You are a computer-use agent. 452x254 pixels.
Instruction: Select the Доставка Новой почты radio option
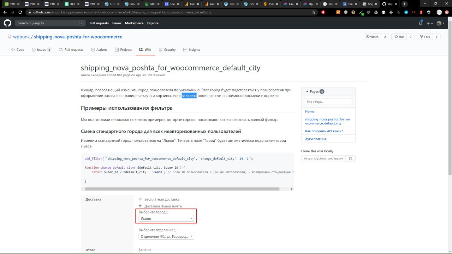coord(140,206)
